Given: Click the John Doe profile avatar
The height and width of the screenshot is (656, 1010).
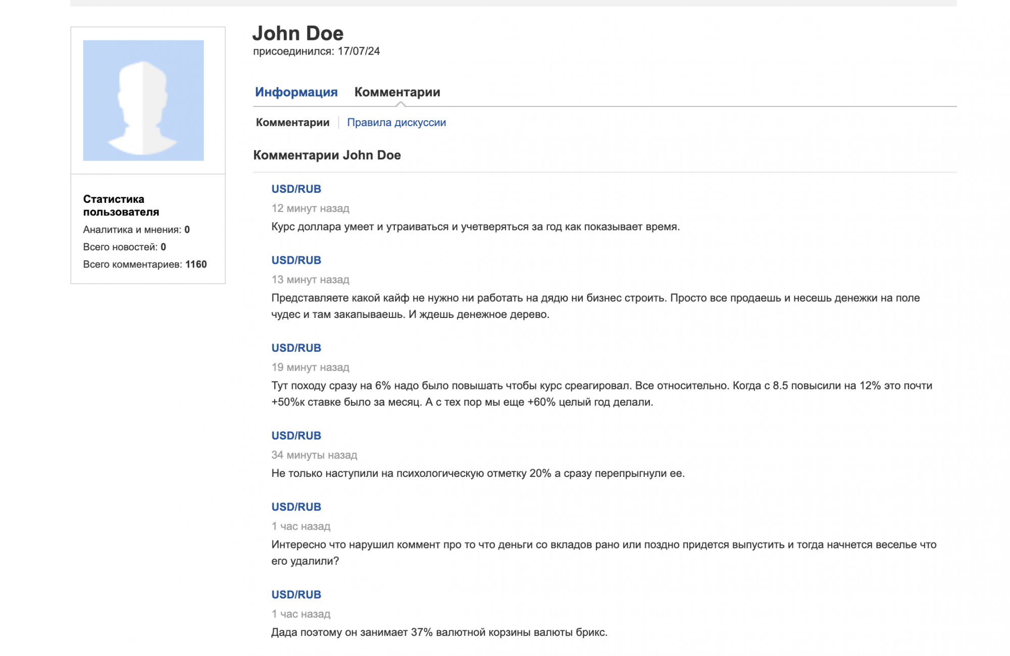Looking at the screenshot, I should click(143, 100).
